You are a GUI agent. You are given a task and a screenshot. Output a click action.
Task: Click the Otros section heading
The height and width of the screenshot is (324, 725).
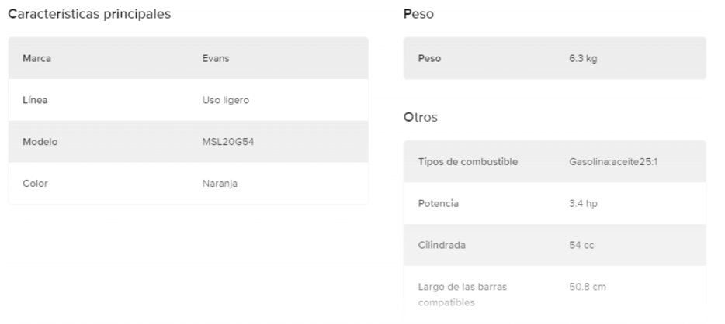pos(421,118)
